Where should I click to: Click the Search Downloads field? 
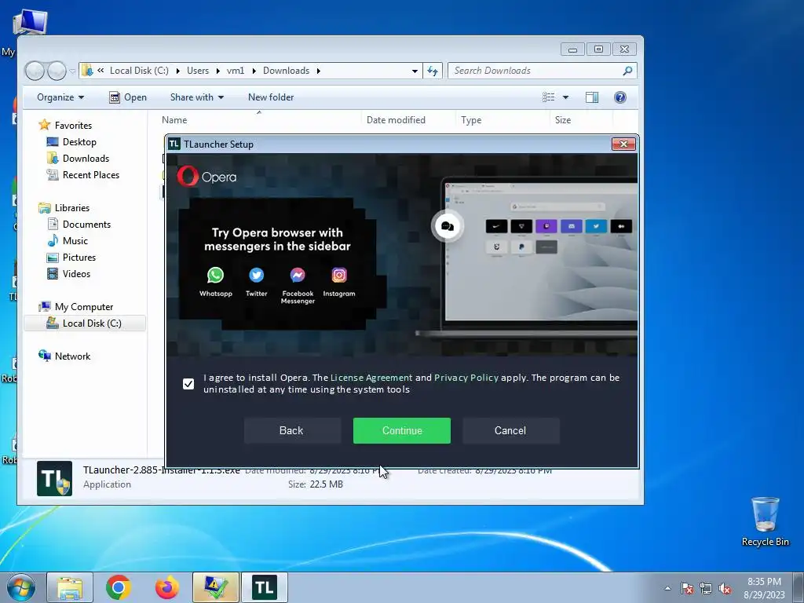(535, 71)
